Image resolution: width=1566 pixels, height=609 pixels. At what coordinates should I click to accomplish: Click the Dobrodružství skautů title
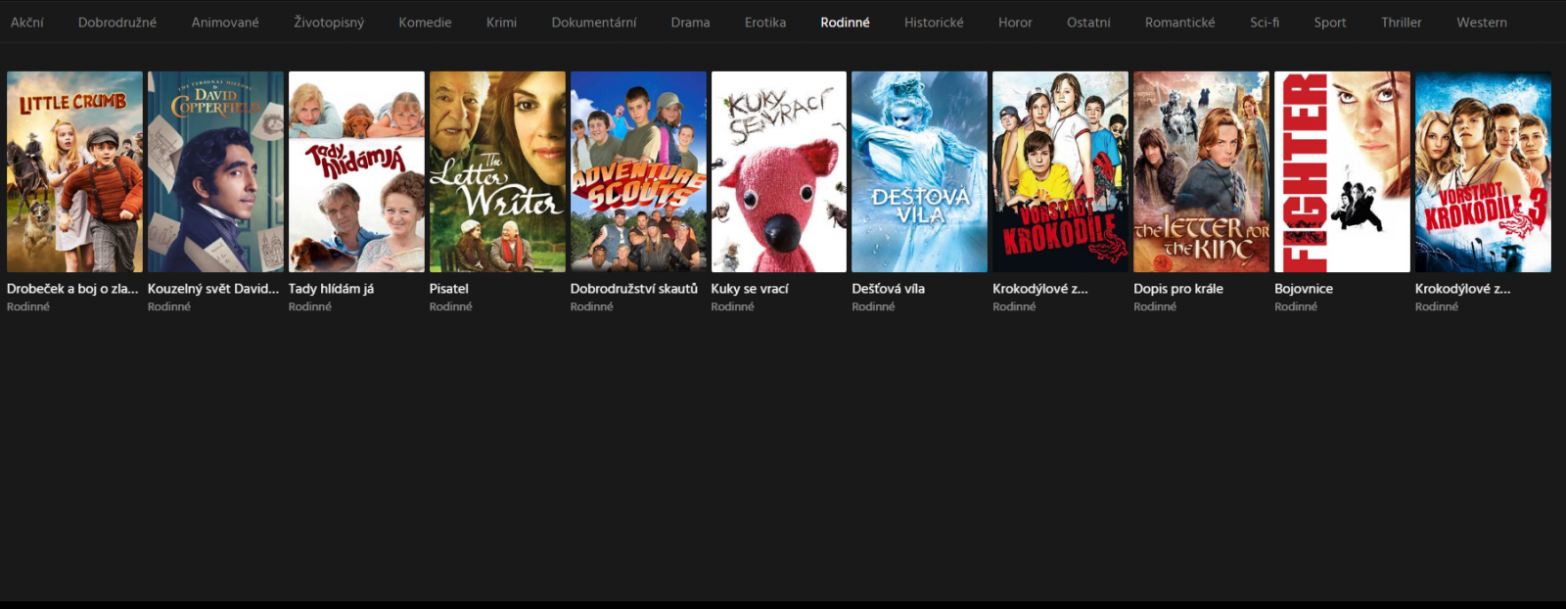[x=634, y=289]
